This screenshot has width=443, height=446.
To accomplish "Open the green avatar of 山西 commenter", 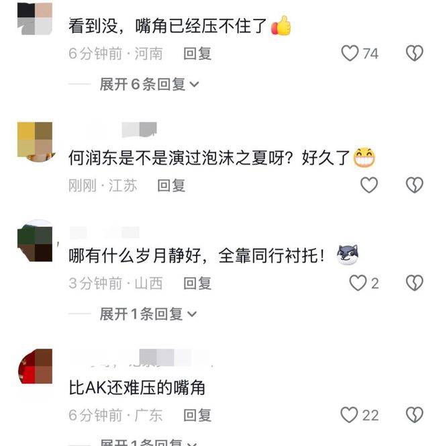I will (35, 240).
